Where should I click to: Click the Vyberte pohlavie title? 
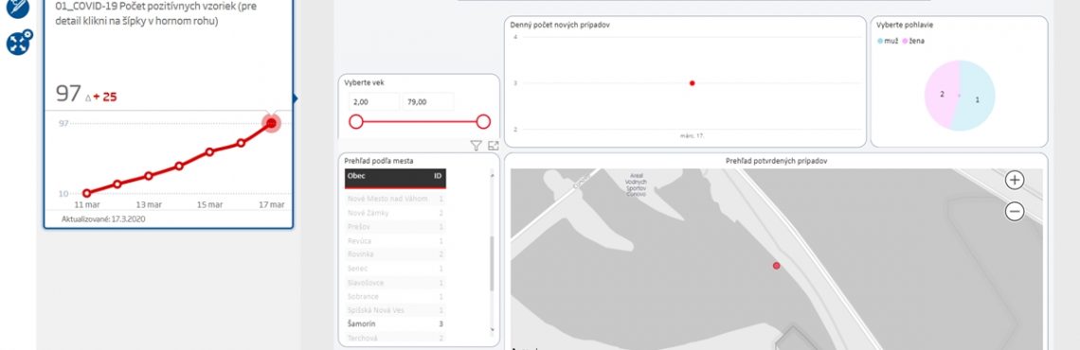pos(905,25)
